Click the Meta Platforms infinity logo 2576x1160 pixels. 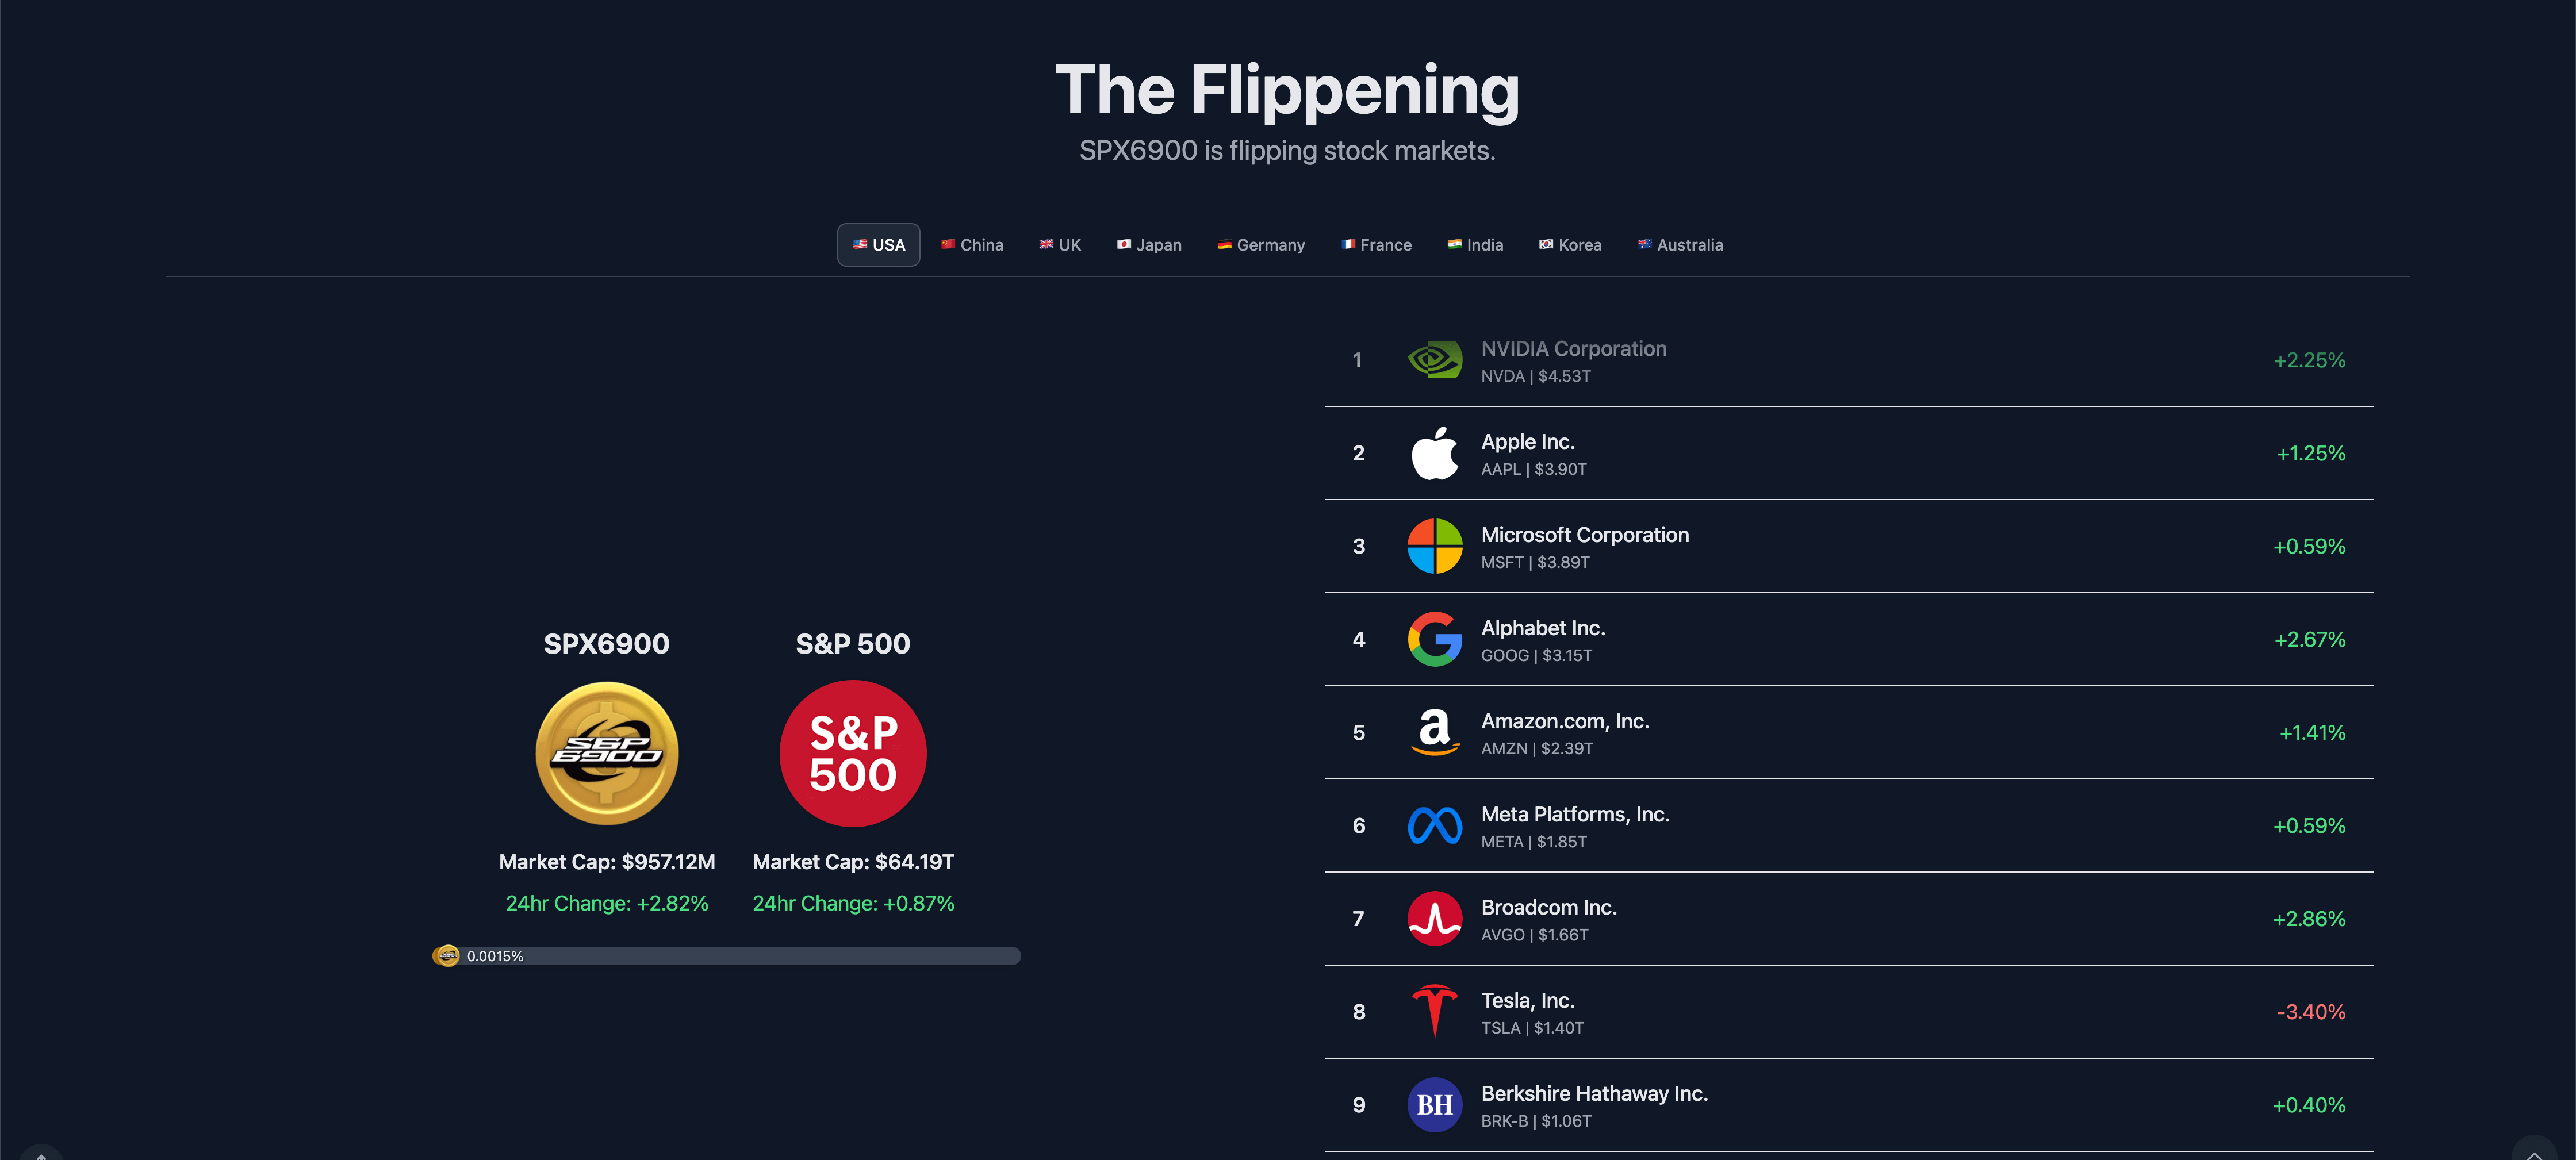coord(1434,825)
